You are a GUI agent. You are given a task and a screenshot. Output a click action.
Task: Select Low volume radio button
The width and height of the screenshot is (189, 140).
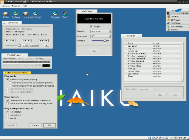pos(8,115)
